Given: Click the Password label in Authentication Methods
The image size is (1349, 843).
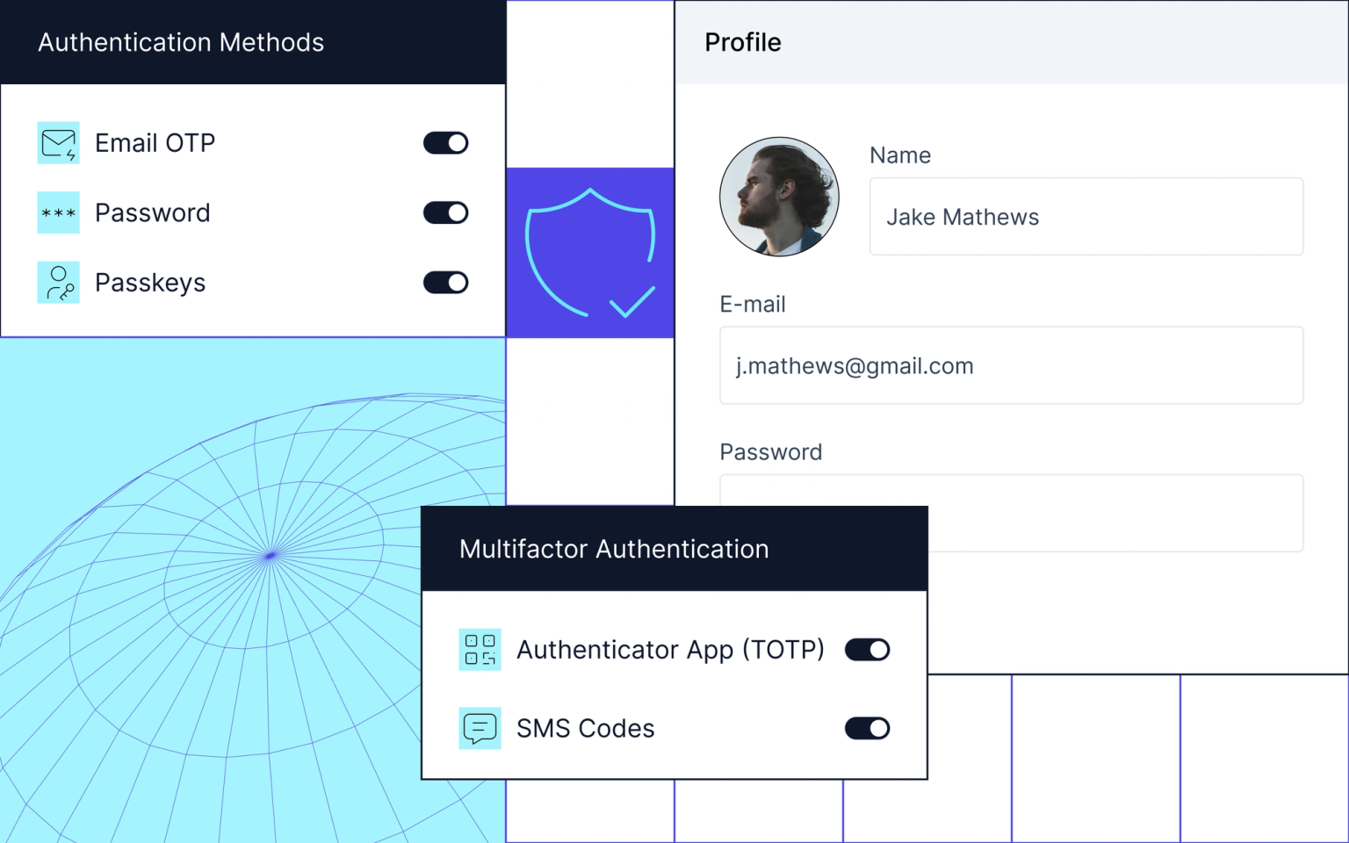Looking at the screenshot, I should [x=153, y=213].
